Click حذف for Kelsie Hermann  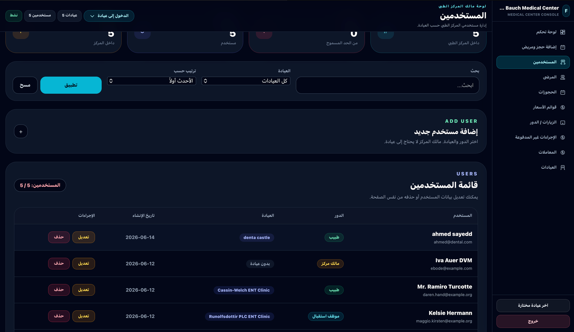[59, 316]
